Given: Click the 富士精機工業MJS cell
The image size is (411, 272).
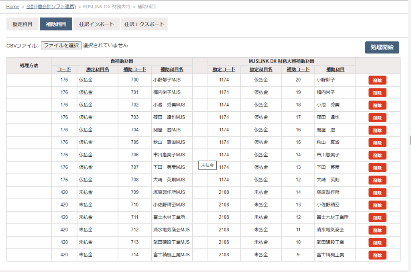Looking at the screenshot, I should tap(172, 255).
